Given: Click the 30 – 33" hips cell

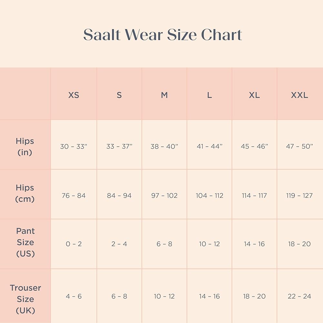Looking at the screenshot, I should (74, 146).
